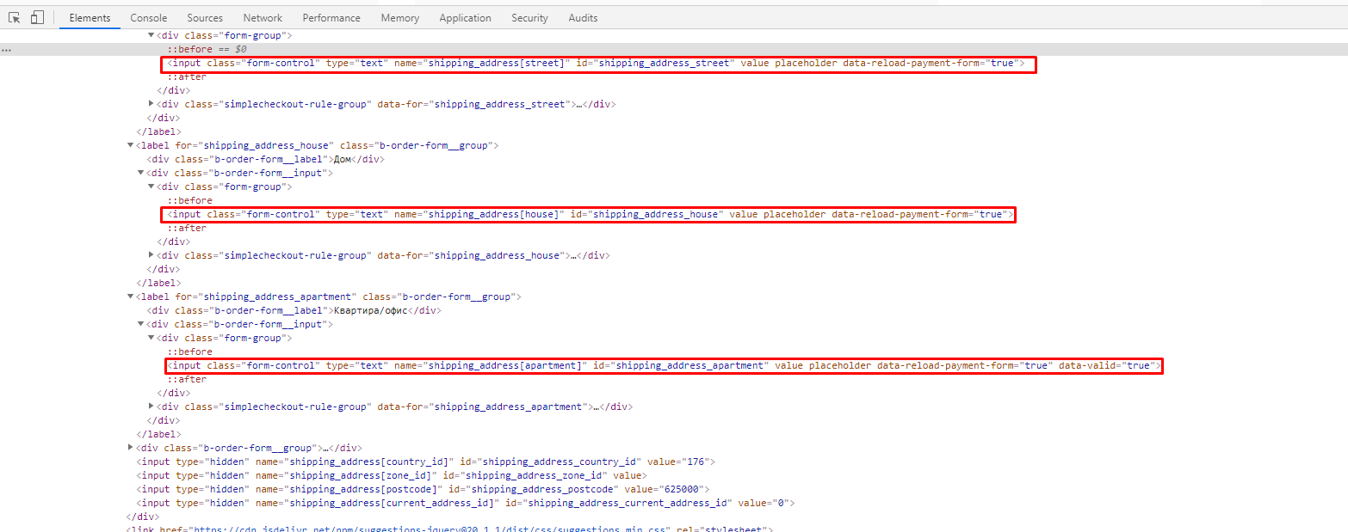Screen dimensions: 1348x532
Task: Collapse b-order-form__input div under Дом label
Action: 141,173
